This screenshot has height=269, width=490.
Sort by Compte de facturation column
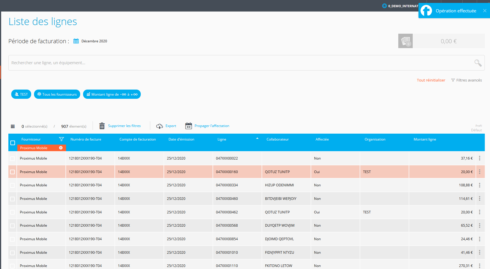click(138, 139)
